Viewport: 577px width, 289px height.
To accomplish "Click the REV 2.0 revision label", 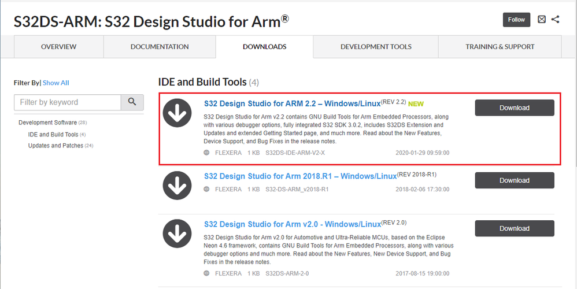I will point(394,223).
